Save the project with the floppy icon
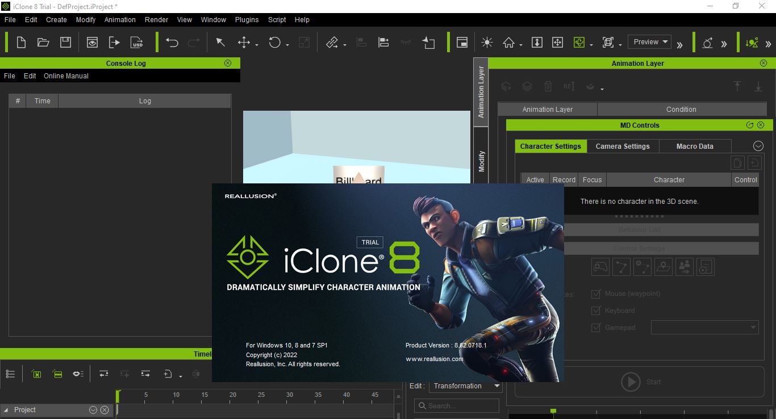The width and height of the screenshot is (776, 419). (x=65, y=43)
